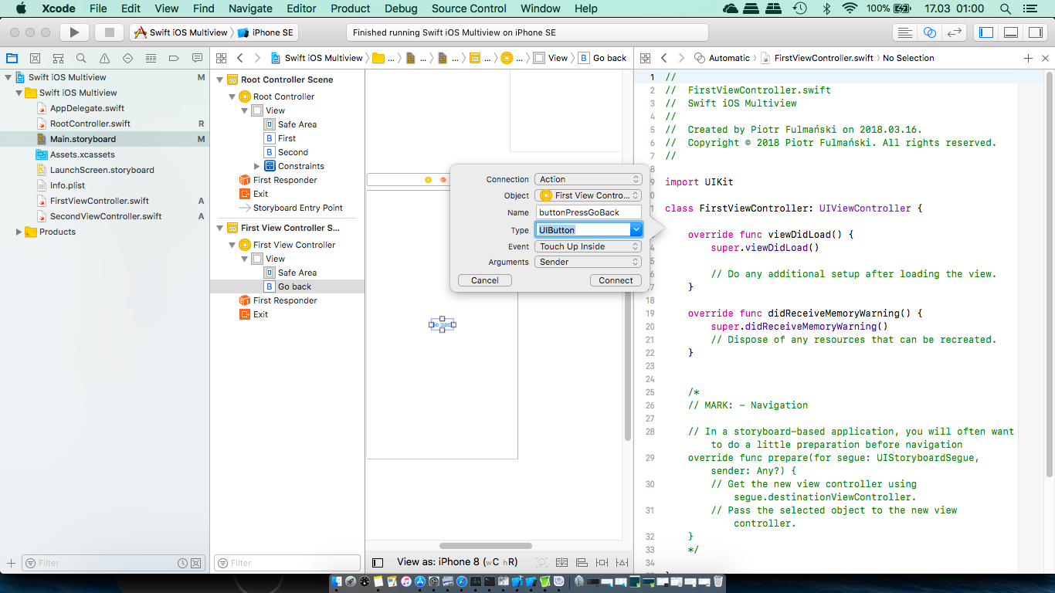1055x593 pixels.
Task: Open the Editor menu
Action: coord(301,8)
